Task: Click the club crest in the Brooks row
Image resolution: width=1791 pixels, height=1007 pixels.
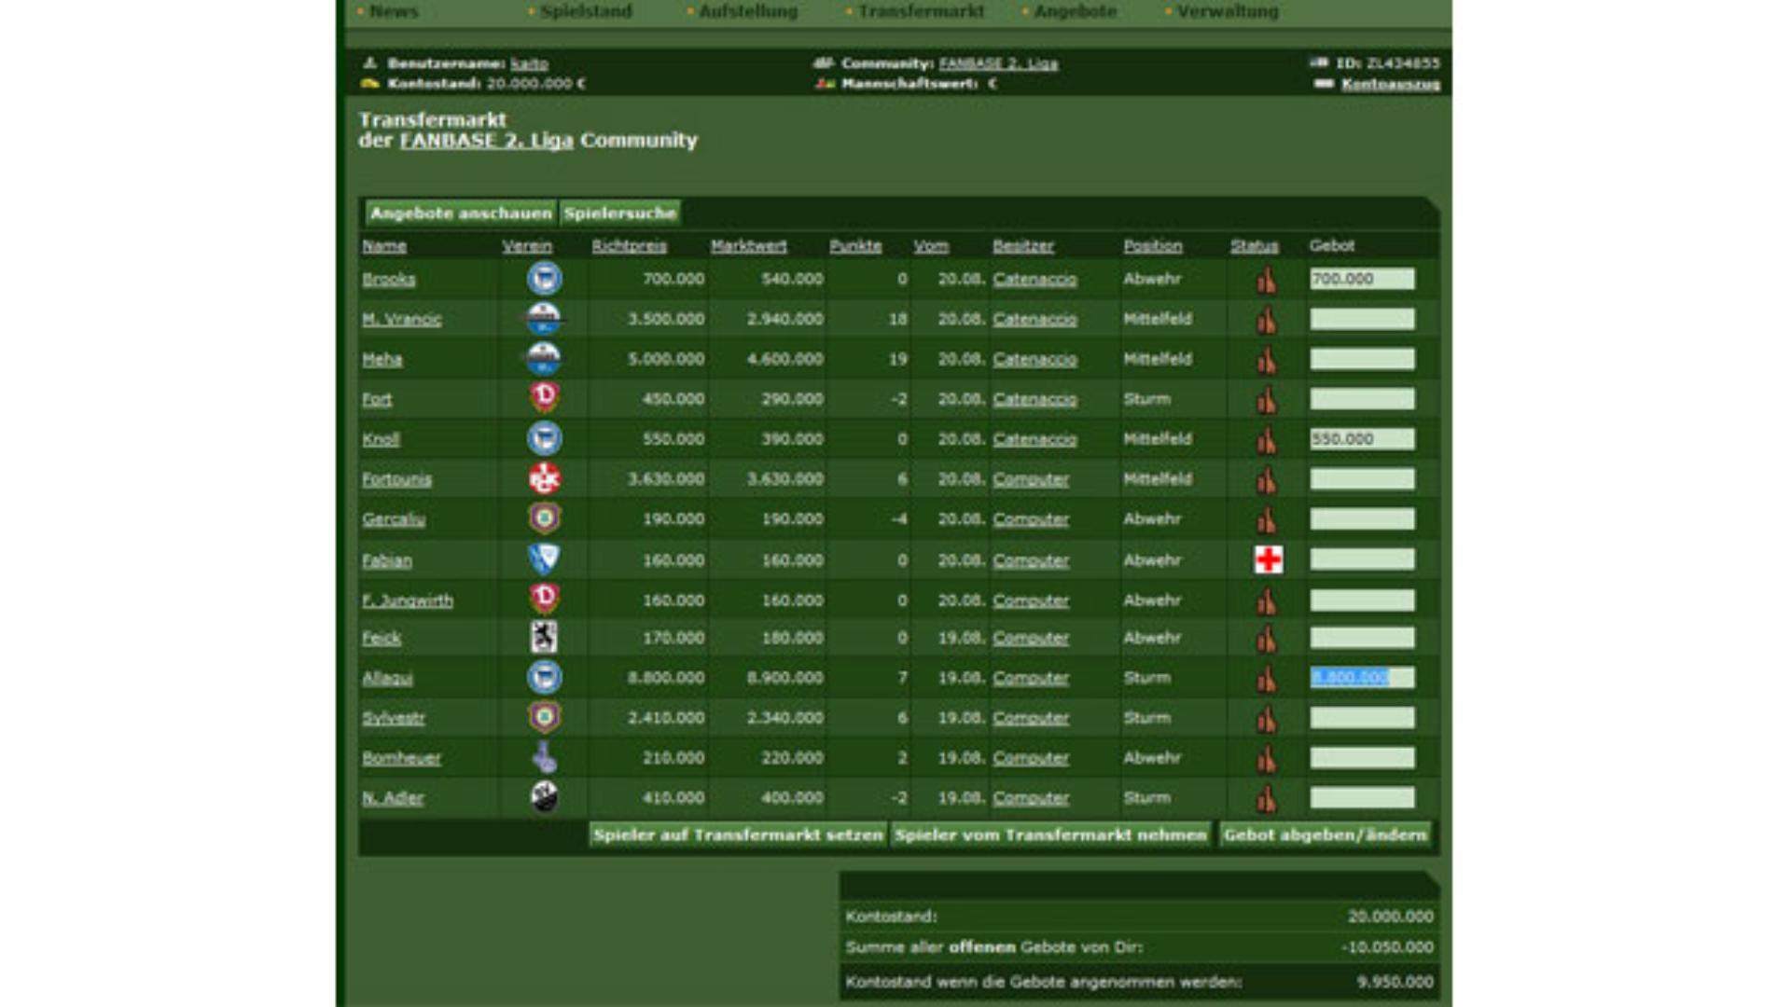Action: tap(545, 278)
